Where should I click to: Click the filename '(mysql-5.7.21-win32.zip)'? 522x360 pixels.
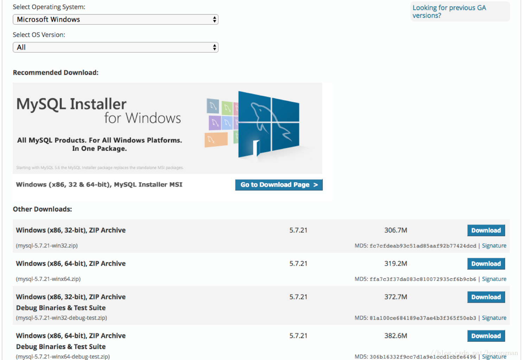(47, 246)
